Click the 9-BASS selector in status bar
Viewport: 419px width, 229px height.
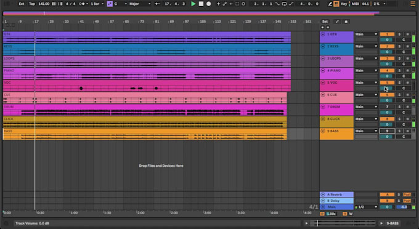[x=393, y=223]
